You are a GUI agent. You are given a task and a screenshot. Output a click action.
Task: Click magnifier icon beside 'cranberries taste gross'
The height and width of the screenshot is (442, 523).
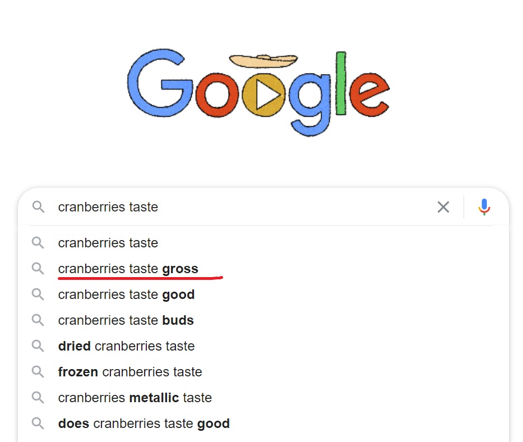(x=38, y=269)
